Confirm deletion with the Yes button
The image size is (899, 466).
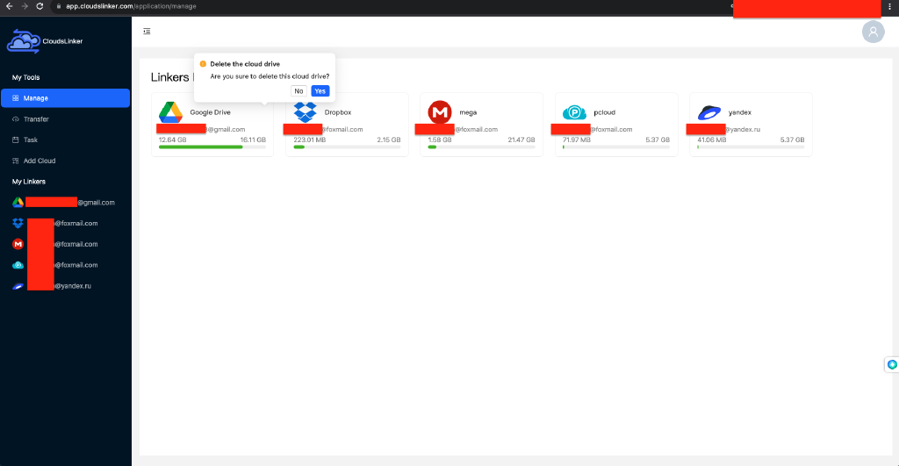coord(320,91)
